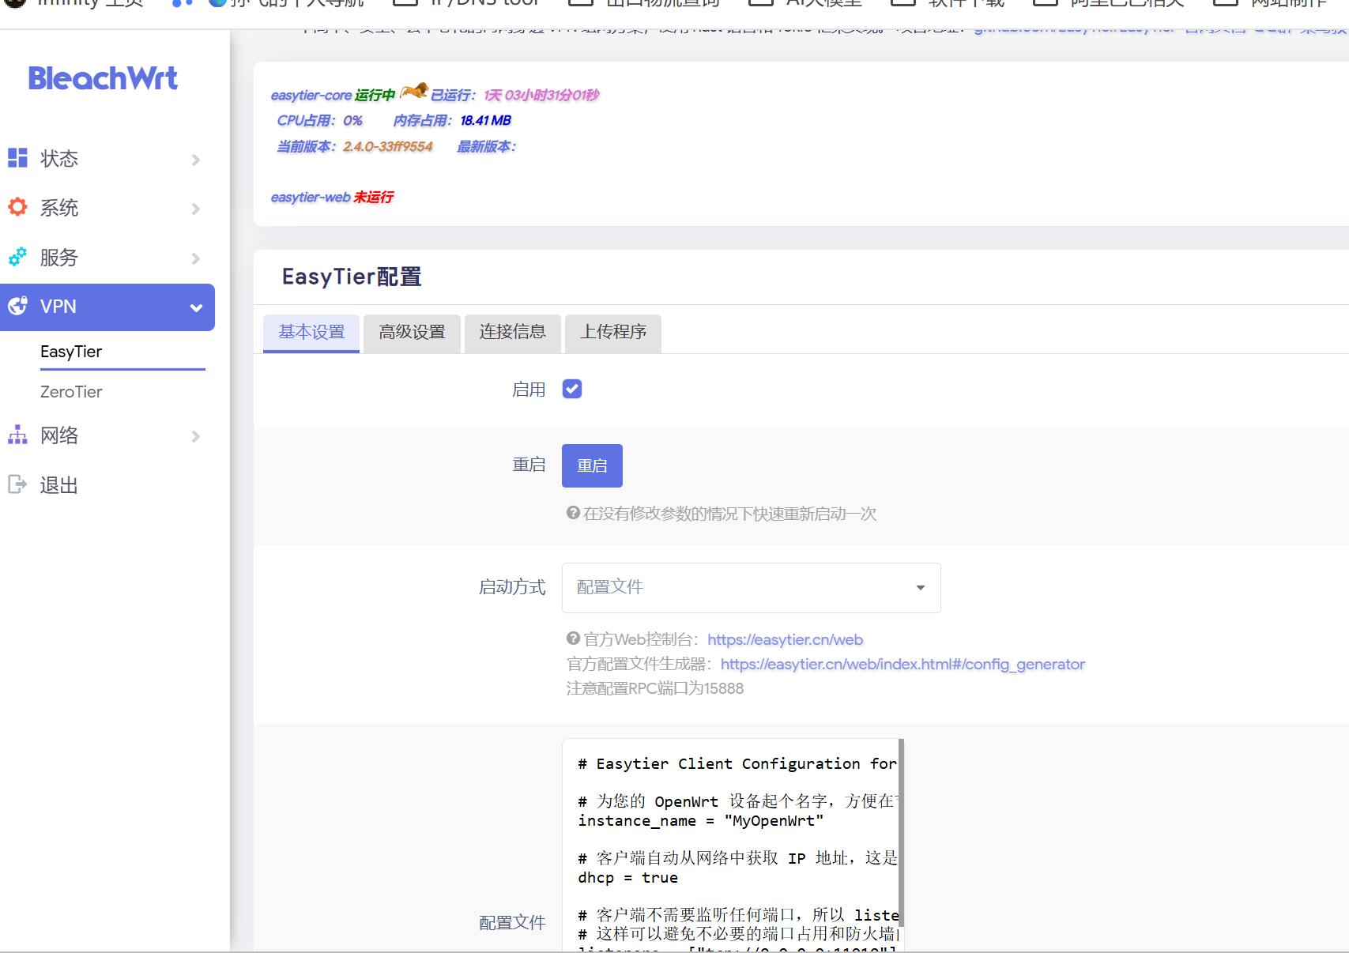Click the 注意配置RPC端口为15888 note

click(x=655, y=688)
